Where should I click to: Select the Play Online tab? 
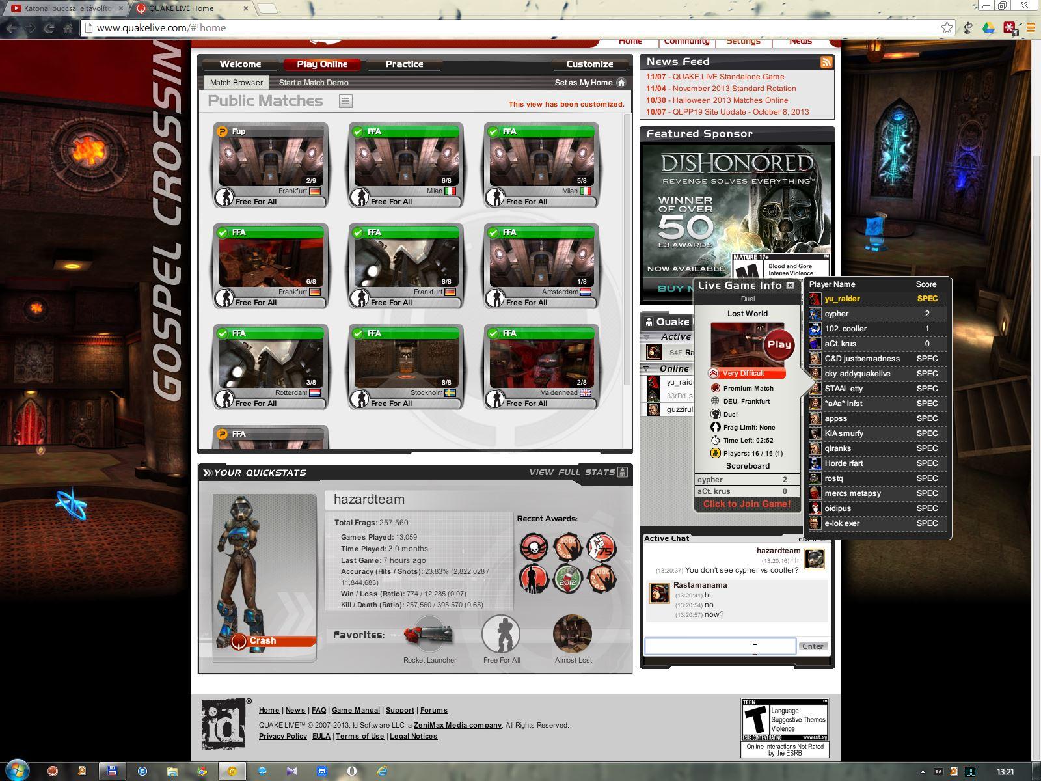(x=322, y=64)
